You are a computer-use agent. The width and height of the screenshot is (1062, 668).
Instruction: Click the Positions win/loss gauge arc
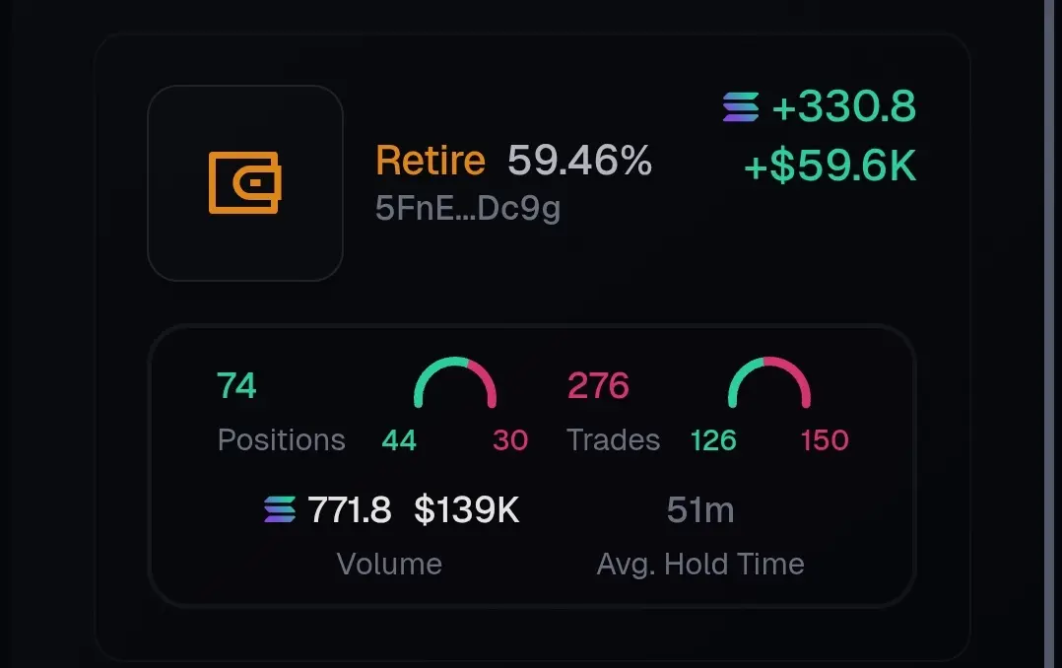tap(455, 383)
